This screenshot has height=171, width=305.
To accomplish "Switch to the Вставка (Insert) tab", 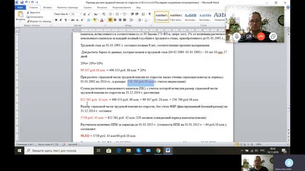I will point(48,8).
